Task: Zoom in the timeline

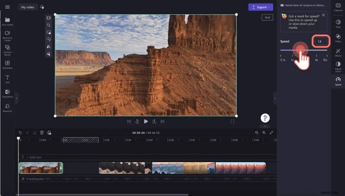Action: (x=264, y=133)
